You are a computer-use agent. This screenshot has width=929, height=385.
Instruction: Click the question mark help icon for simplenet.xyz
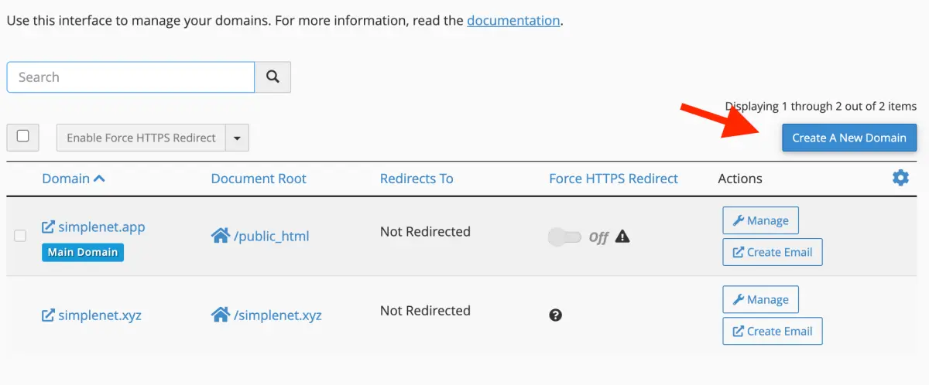pos(555,315)
